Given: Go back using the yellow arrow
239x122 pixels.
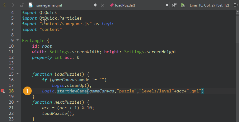Looking at the screenshot, I should click(x=4, y=5).
